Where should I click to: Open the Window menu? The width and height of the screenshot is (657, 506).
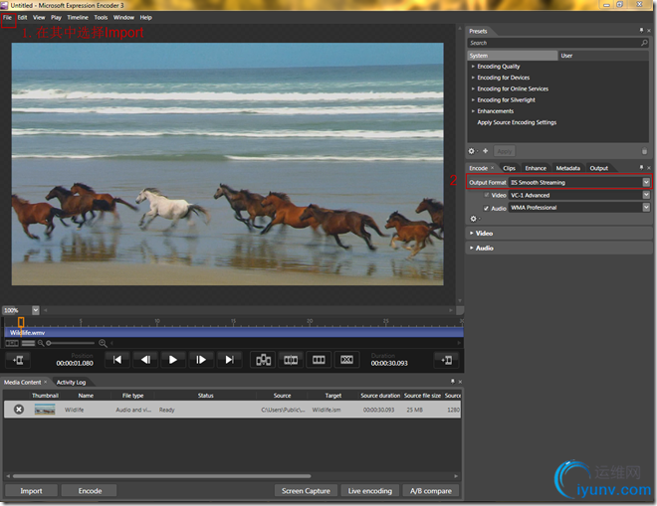[123, 18]
